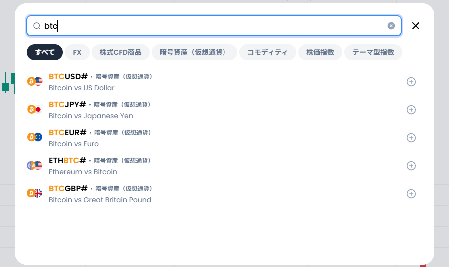
Task: Click the BTCGBP# Bitcoin and UK flag icon
Action: coord(35,193)
